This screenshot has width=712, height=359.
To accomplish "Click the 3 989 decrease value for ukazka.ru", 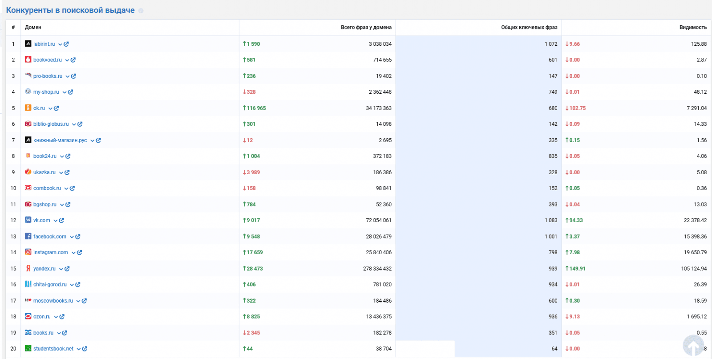I will coord(251,172).
